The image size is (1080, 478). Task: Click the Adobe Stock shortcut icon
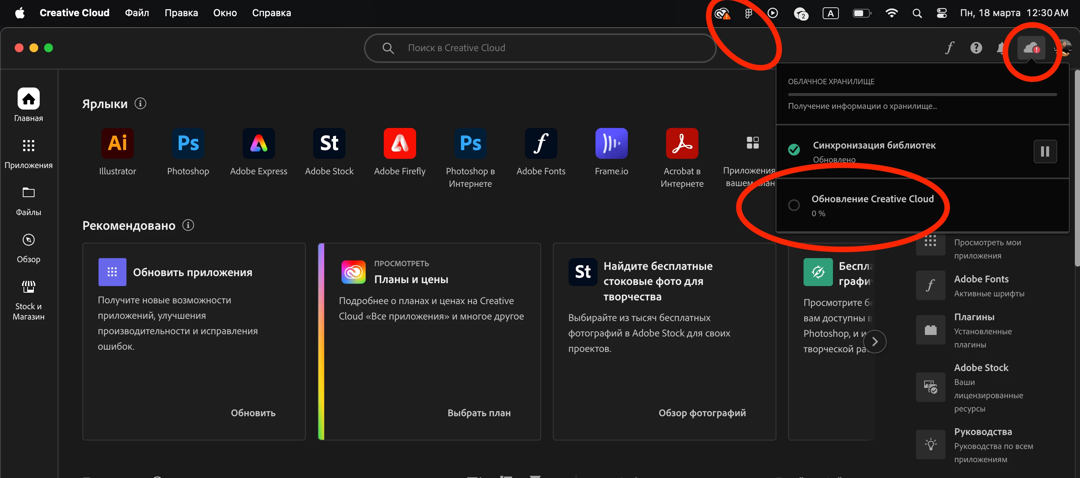pos(329,143)
